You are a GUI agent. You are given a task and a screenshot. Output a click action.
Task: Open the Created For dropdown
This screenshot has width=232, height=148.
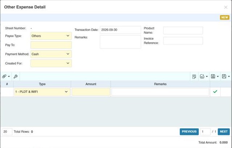pos(51,63)
